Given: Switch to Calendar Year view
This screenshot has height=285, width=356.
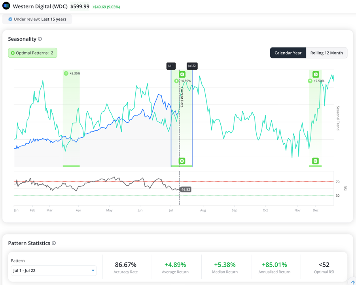Looking at the screenshot, I should [x=288, y=53].
